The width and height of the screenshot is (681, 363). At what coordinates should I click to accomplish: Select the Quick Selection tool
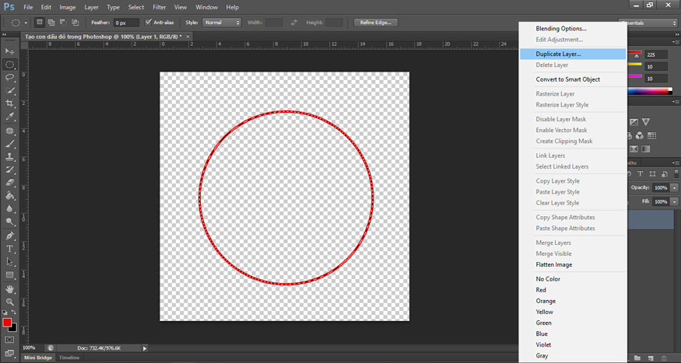[9, 90]
